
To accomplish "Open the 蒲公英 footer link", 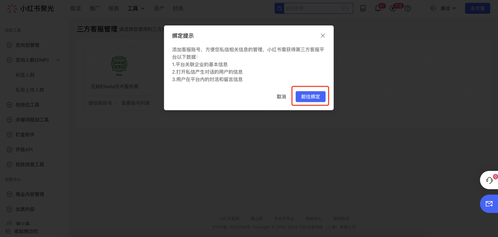I will (x=256, y=218).
